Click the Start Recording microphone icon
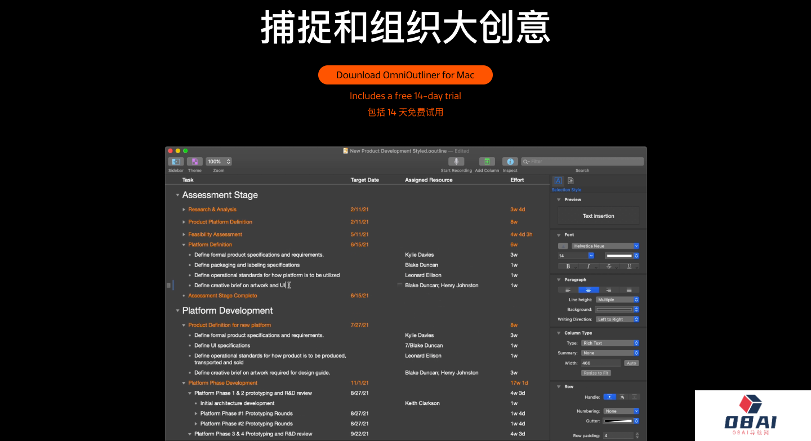 [456, 162]
